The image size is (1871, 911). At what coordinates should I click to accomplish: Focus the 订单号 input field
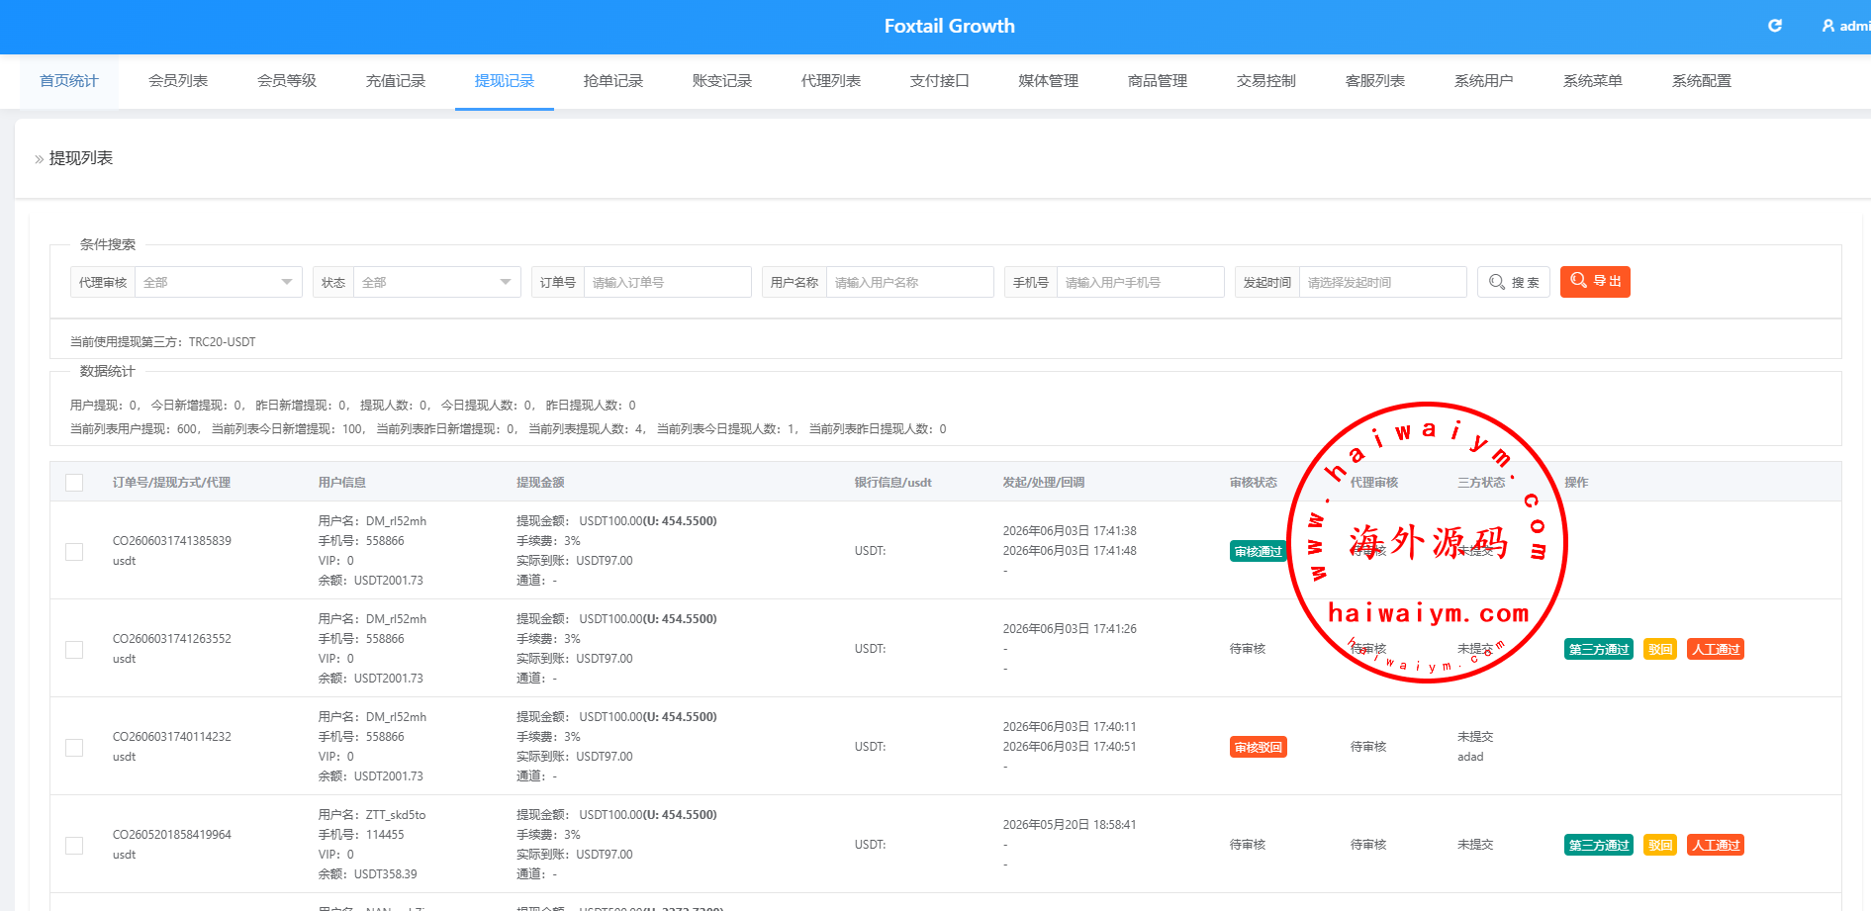point(668,282)
